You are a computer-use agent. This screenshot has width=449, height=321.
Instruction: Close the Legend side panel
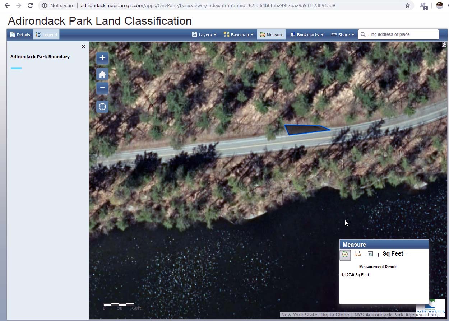pos(83,46)
